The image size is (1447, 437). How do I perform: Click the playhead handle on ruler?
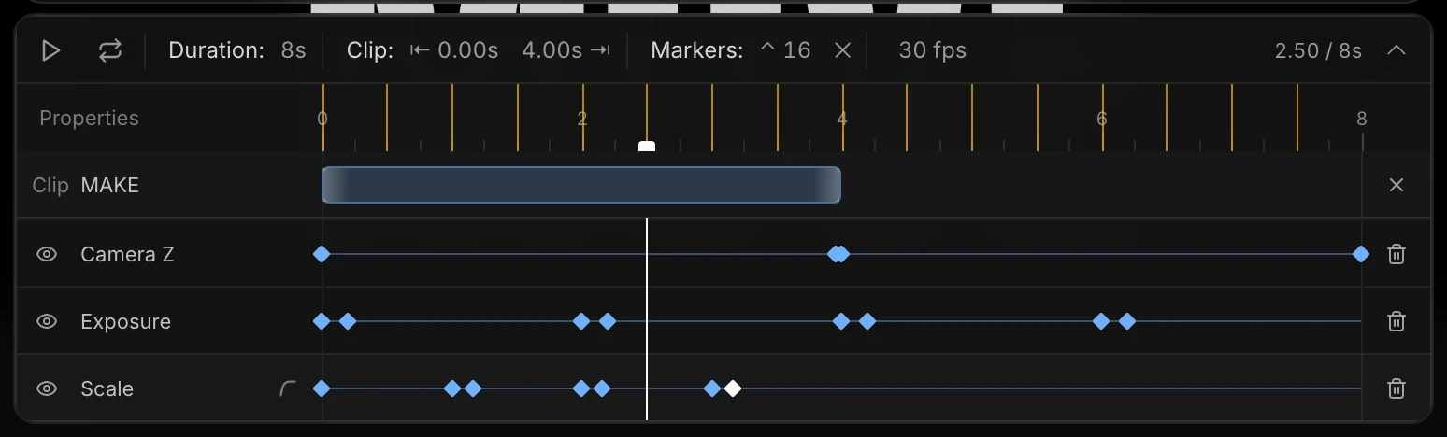click(647, 146)
